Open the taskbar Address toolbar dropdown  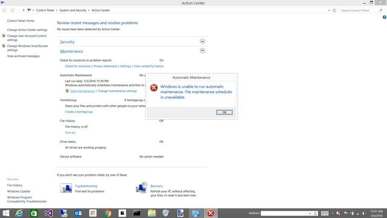[x=310, y=213]
